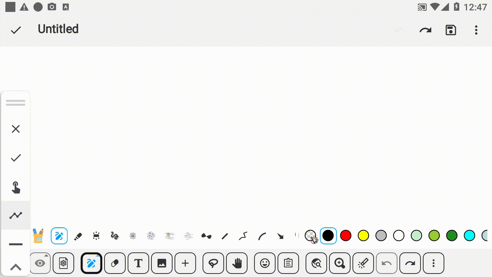The height and width of the screenshot is (277, 492).
Task: Open the color search eyedropper tool
Action: (316, 263)
